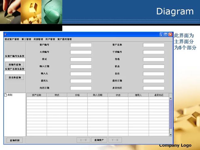
Task: Click the 上一页 previous page button
Action: [83, 140]
